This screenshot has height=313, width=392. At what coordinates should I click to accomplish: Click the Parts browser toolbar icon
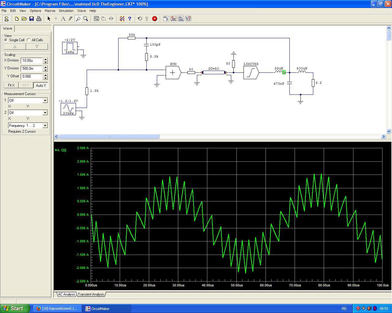[166, 19]
